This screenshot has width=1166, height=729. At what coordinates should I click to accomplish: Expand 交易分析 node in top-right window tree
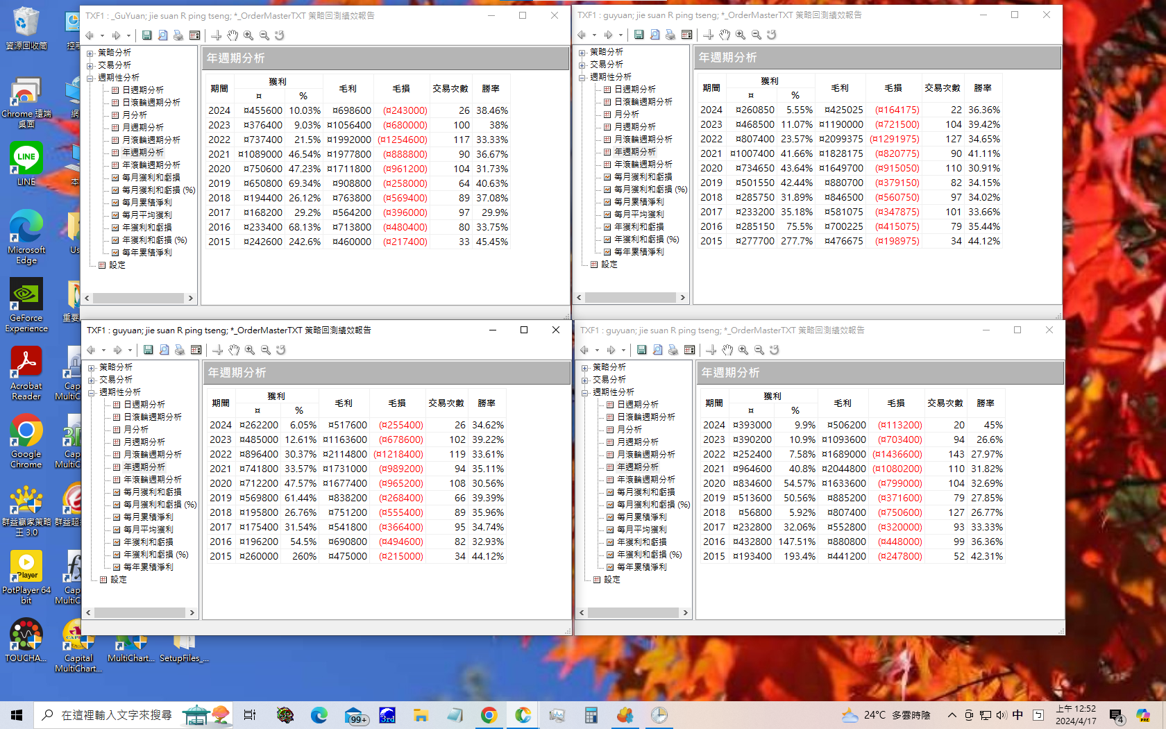[582, 65]
